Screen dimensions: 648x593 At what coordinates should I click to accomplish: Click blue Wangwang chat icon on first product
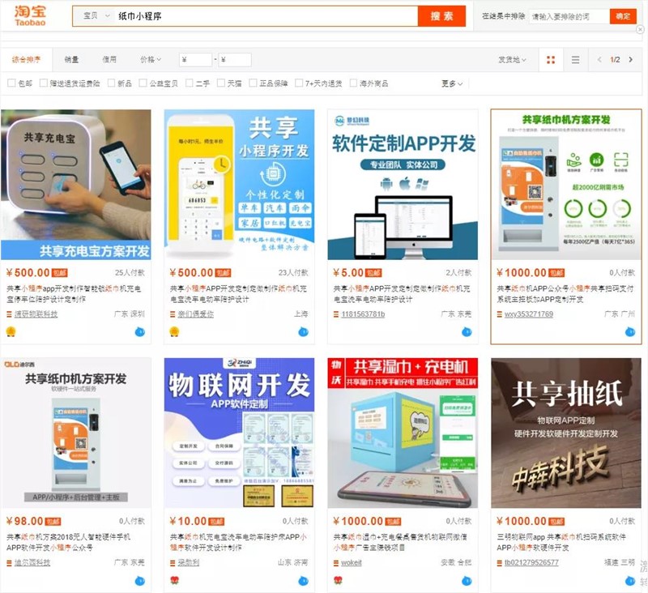pyautogui.click(x=140, y=331)
